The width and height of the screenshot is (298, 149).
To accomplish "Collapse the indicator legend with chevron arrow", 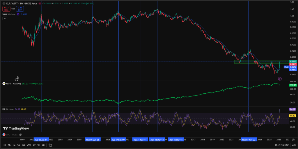I will (5, 18).
